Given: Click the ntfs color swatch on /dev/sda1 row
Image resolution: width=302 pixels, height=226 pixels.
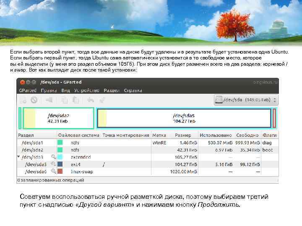Looking at the screenshot, I should (60, 143).
